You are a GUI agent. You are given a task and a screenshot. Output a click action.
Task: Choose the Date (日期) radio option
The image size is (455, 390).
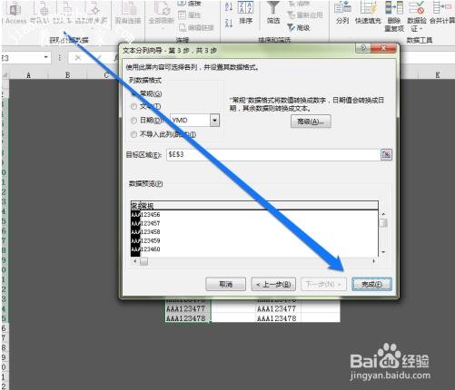(134, 121)
